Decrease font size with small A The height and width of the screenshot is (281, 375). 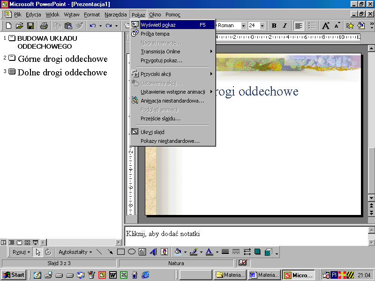click(x=337, y=26)
